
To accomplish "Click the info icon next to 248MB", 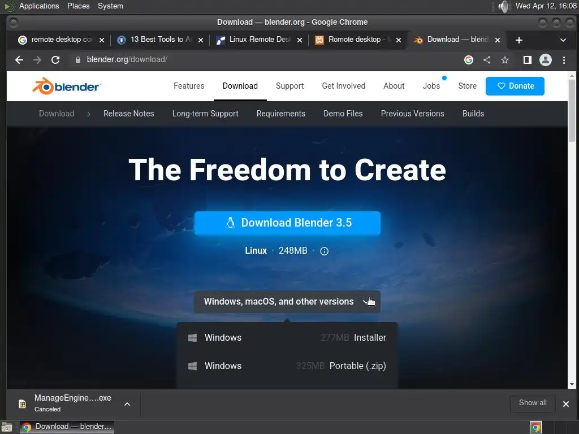I will 324,251.
